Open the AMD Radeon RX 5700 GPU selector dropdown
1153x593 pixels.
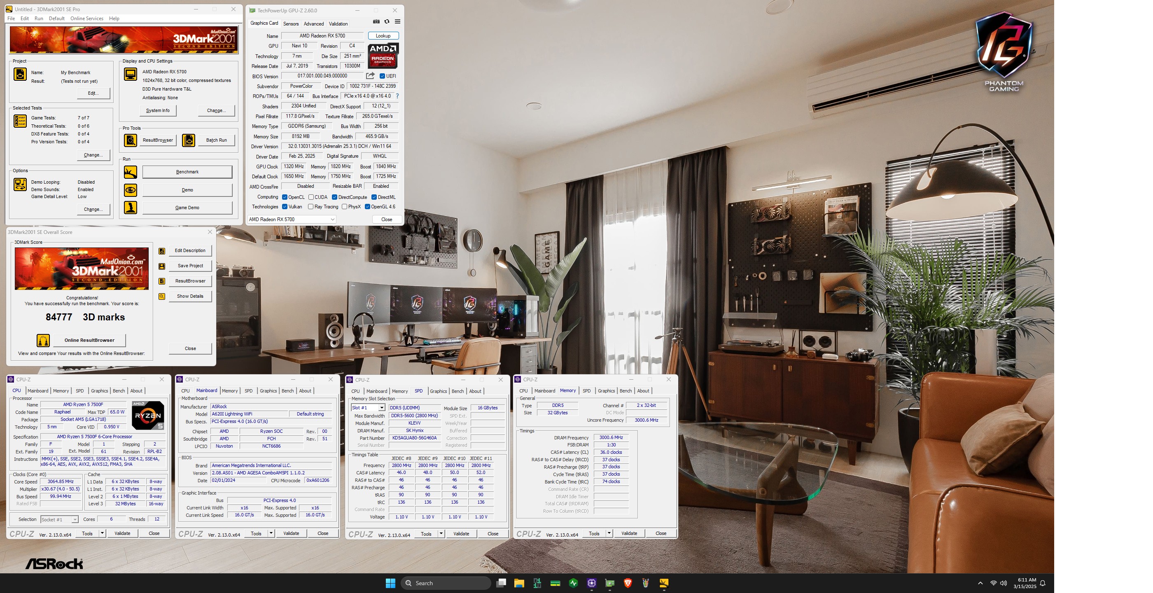292,220
